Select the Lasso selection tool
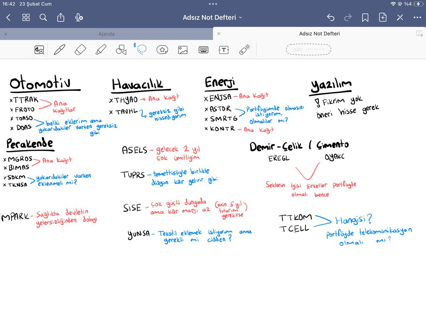Viewport: 426px width, 320px height. (142, 49)
